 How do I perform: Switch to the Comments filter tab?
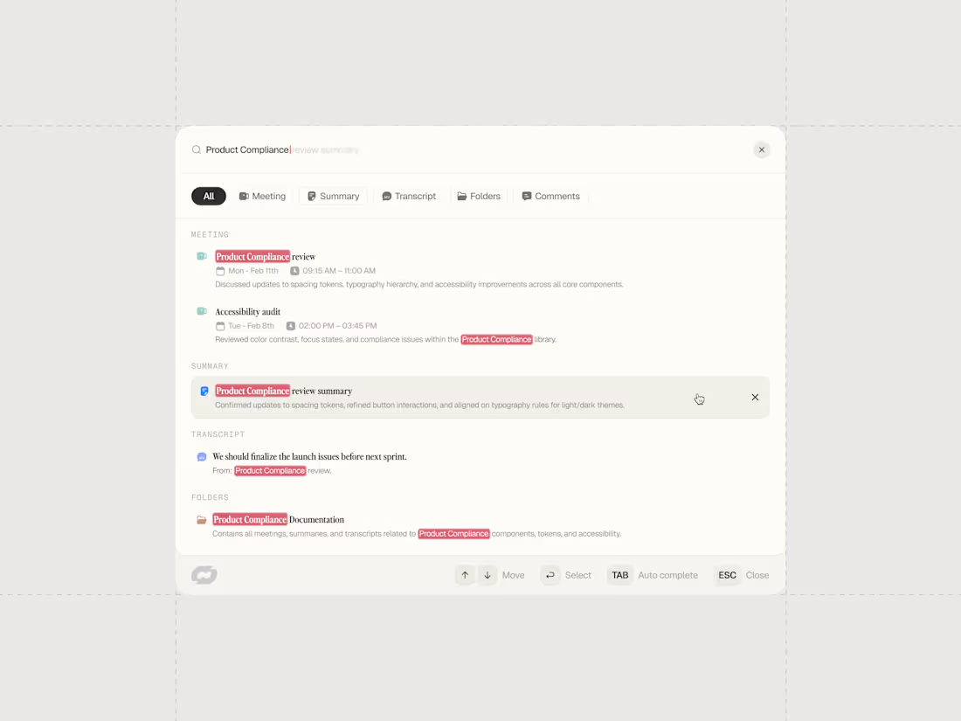(550, 196)
